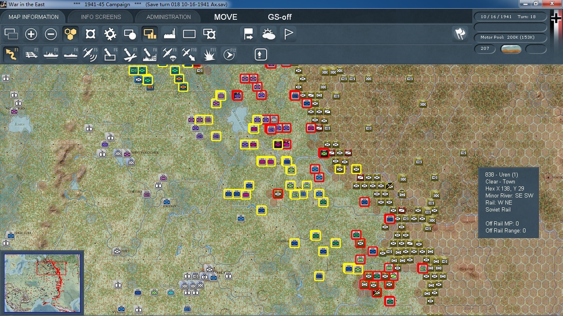The height and width of the screenshot is (316, 563).
Task: Zoom in with the plus icon
Action: point(31,34)
